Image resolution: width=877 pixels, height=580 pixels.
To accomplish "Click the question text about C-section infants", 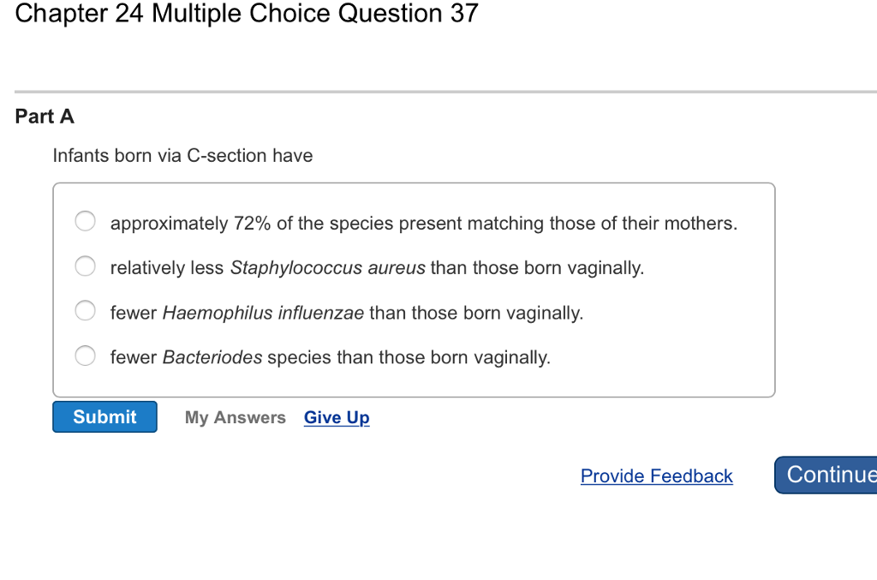I will (x=182, y=156).
